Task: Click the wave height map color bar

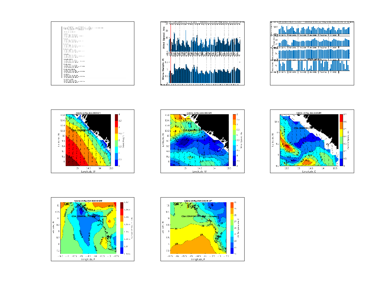Action: (117, 140)
